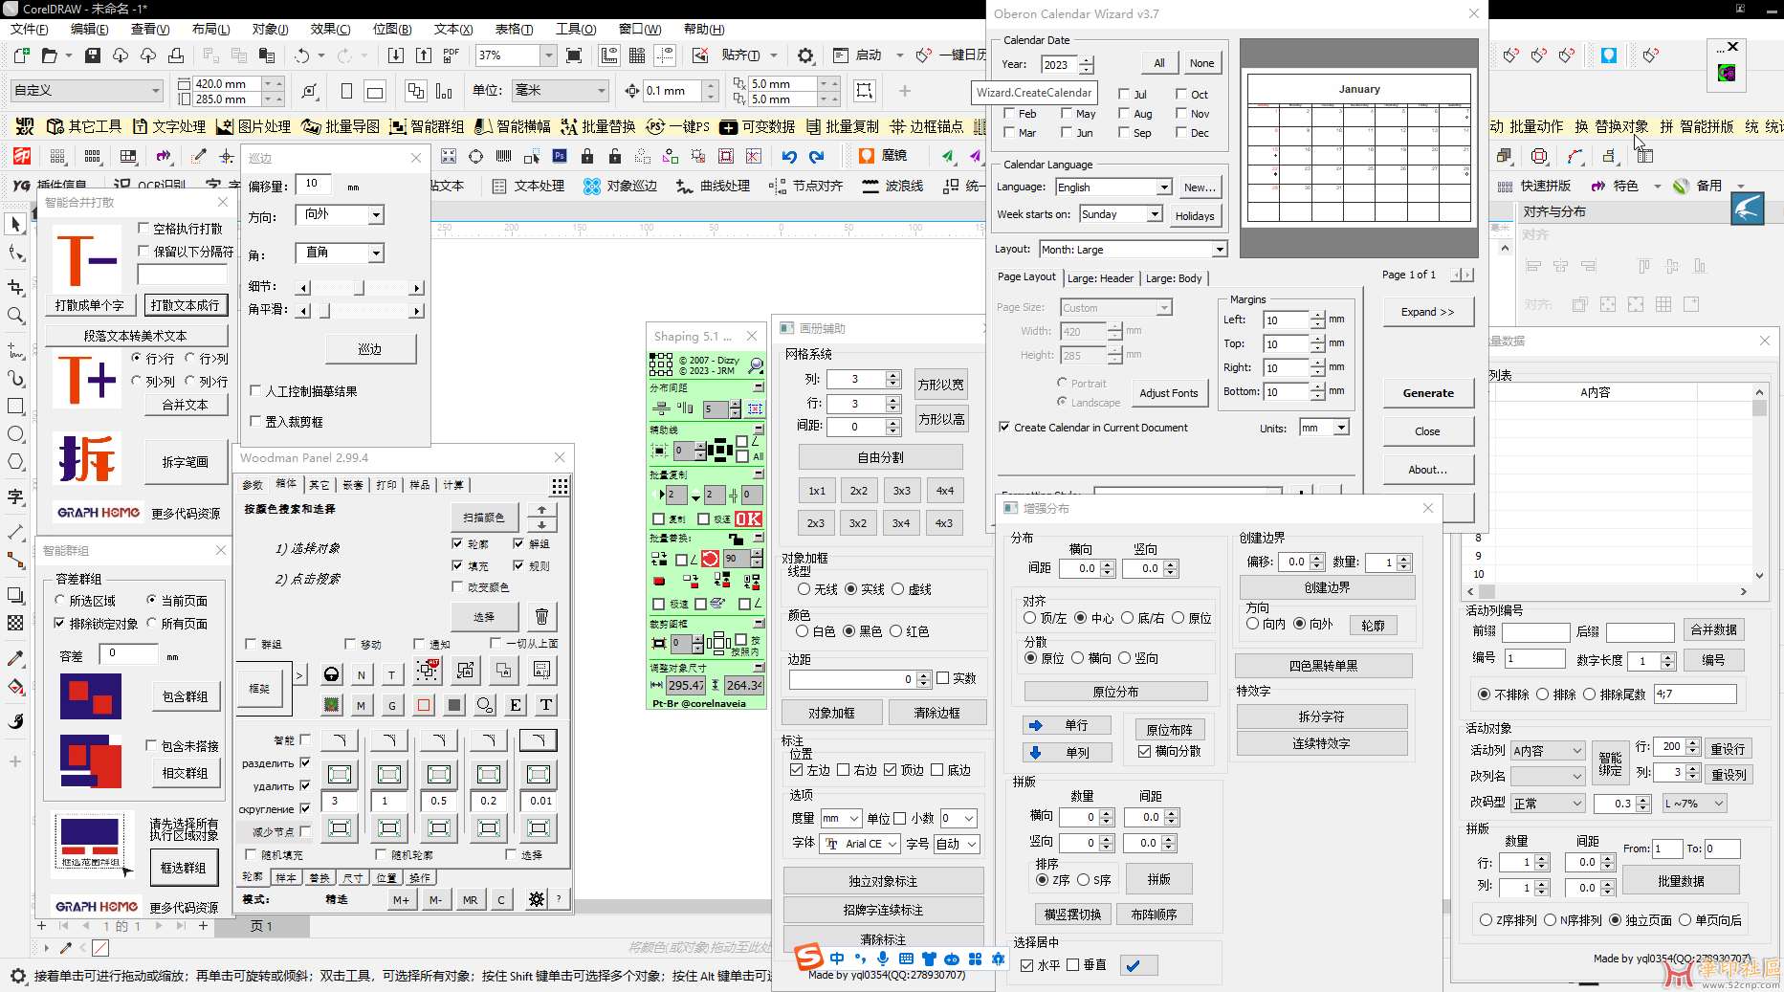This screenshot has height=992, width=1784.
Task: Click the barcode icon in plugin toolbar
Action: tap(503, 156)
